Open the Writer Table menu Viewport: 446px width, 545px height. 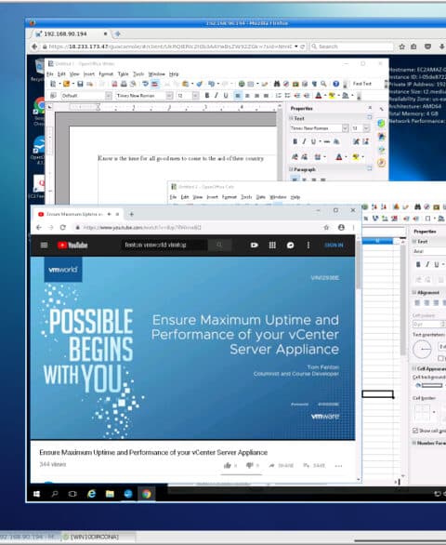click(124, 74)
